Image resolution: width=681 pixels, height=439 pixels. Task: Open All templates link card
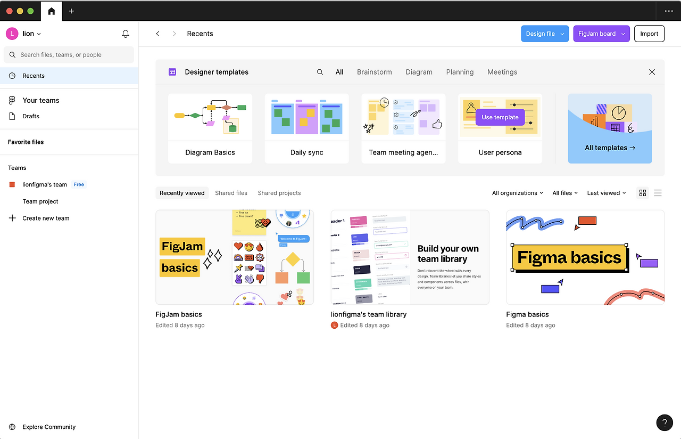(x=610, y=128)
